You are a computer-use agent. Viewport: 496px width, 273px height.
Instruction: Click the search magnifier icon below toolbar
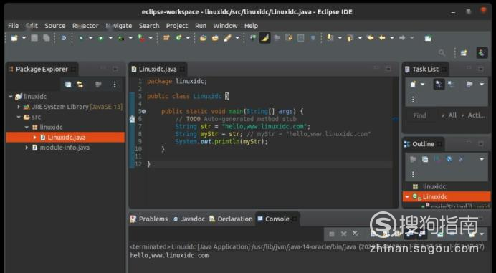click(x=442, y=53)
